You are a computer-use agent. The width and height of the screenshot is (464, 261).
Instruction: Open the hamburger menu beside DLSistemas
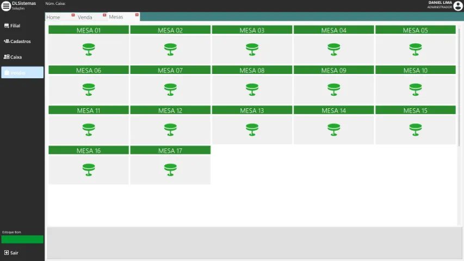tap(6, 6)
